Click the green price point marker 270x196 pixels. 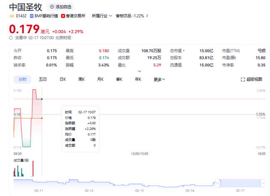point(42,99)
